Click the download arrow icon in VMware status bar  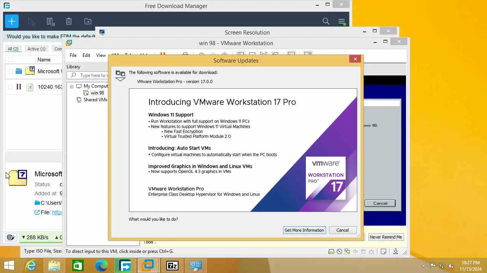pyautogui.click(x=396, y=251)
